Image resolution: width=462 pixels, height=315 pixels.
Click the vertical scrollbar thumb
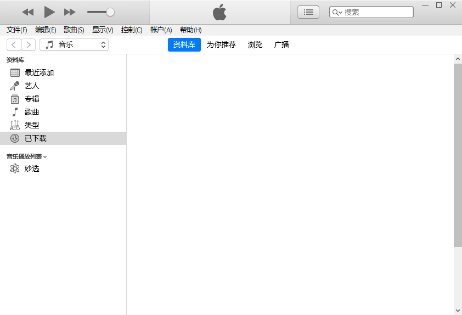pos(458,155)
